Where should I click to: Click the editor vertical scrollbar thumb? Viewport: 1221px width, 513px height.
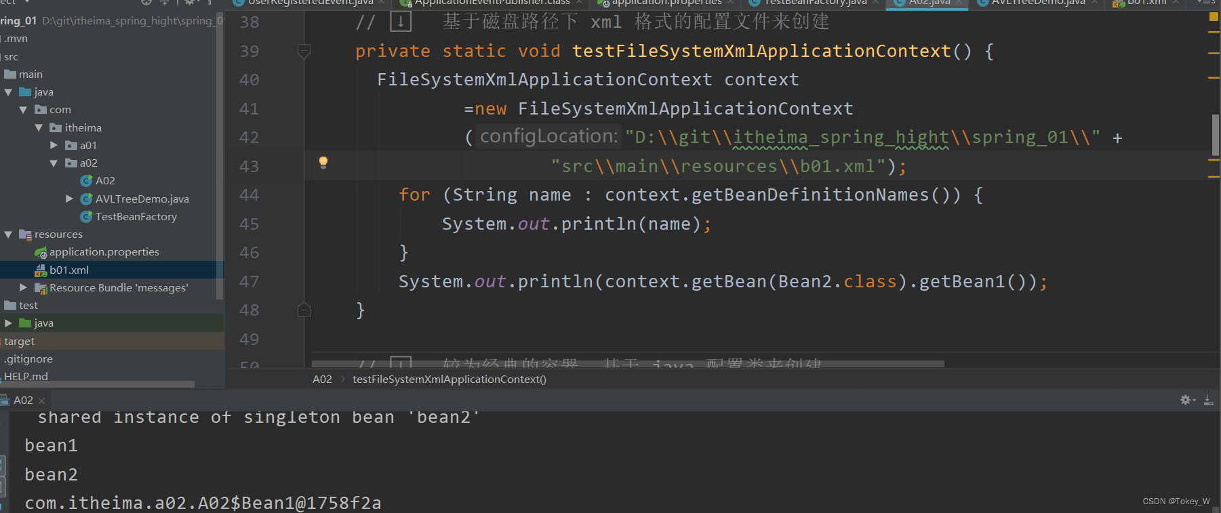pyautogui.click(x=1215, y=134)
